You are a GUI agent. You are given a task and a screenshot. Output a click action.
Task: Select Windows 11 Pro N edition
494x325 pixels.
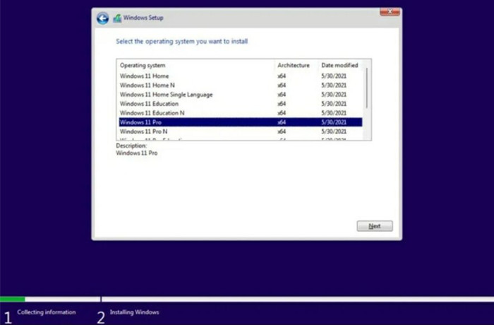coord(241,131)
